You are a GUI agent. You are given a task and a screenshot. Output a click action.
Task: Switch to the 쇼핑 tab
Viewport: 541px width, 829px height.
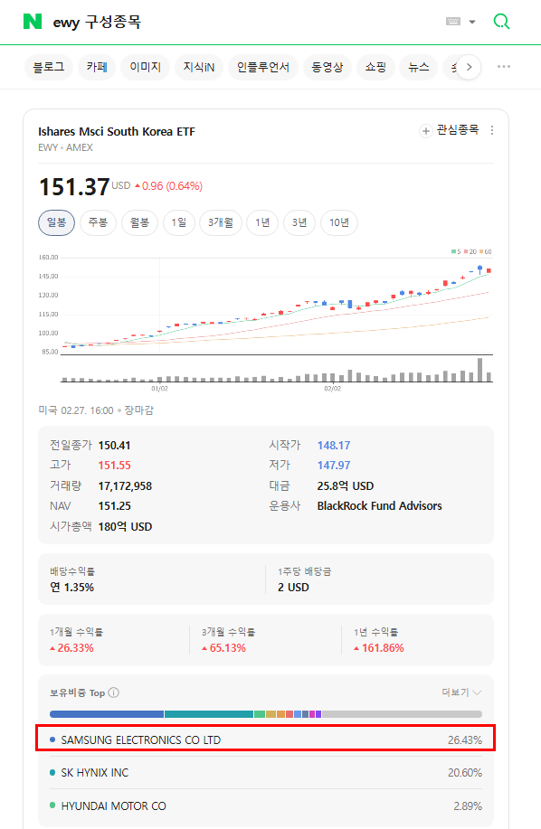(x=375, y=67)
